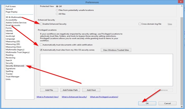Select Multimedia Trust (legacy) category
Image resolution: width=185 pixels, height=109 pixels.
click(x=18, y=52)
